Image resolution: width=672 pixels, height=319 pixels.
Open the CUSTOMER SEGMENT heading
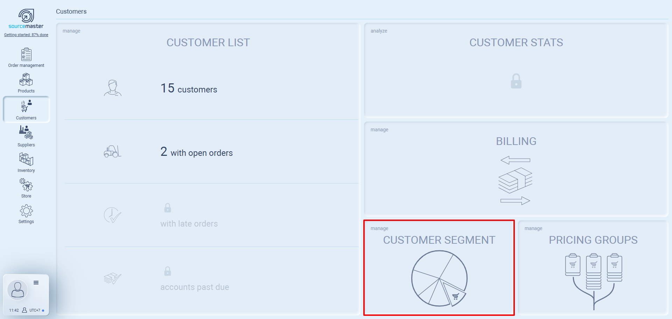[x=439, y=240]
